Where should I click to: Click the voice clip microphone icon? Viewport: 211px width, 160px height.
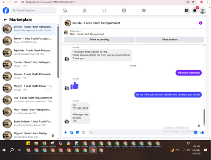tap(65, 132)
